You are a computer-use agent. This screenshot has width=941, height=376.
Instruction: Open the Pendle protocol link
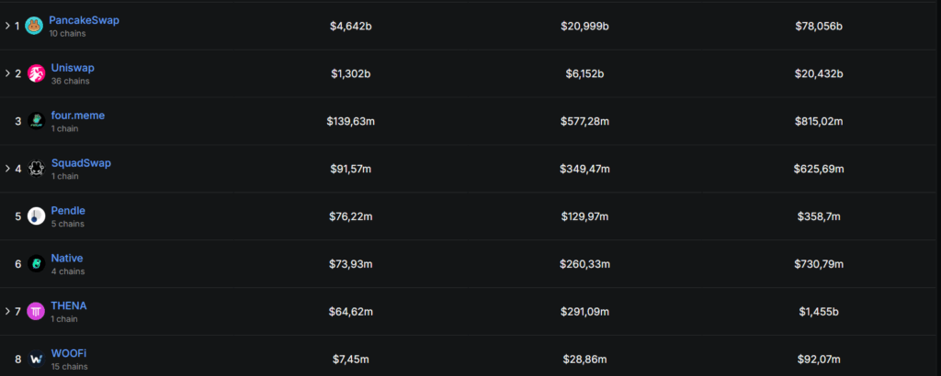pos(68,211)
